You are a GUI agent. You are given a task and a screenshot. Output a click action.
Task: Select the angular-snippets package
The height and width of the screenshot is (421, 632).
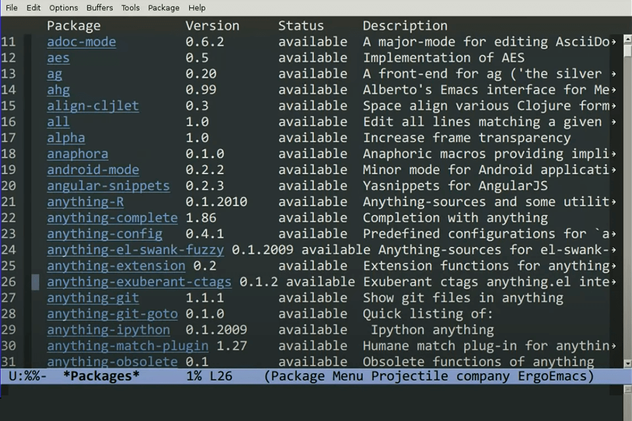tap(108, 186)
